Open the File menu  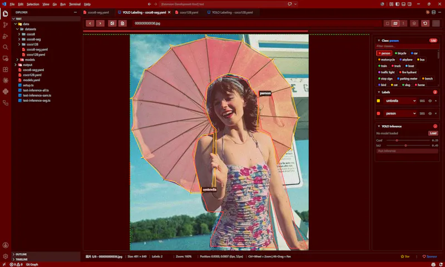[12, 4]
